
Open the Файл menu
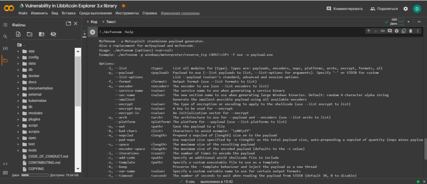[x=23, y=13]
